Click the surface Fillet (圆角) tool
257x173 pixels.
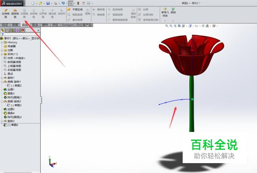[x=87, y=12]
